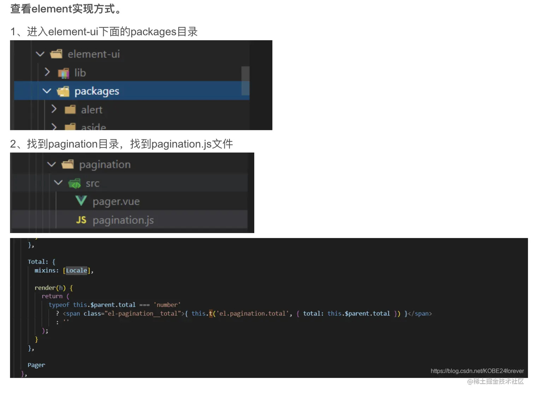Image resolution: width=534 pixels, height=395 pixels.
Task: Click the packages open folder icon
Action: point(63,91)
